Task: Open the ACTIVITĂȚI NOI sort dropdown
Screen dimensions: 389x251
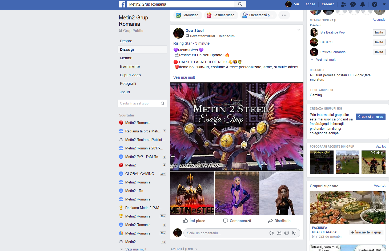Action: (x=184, y=249)
